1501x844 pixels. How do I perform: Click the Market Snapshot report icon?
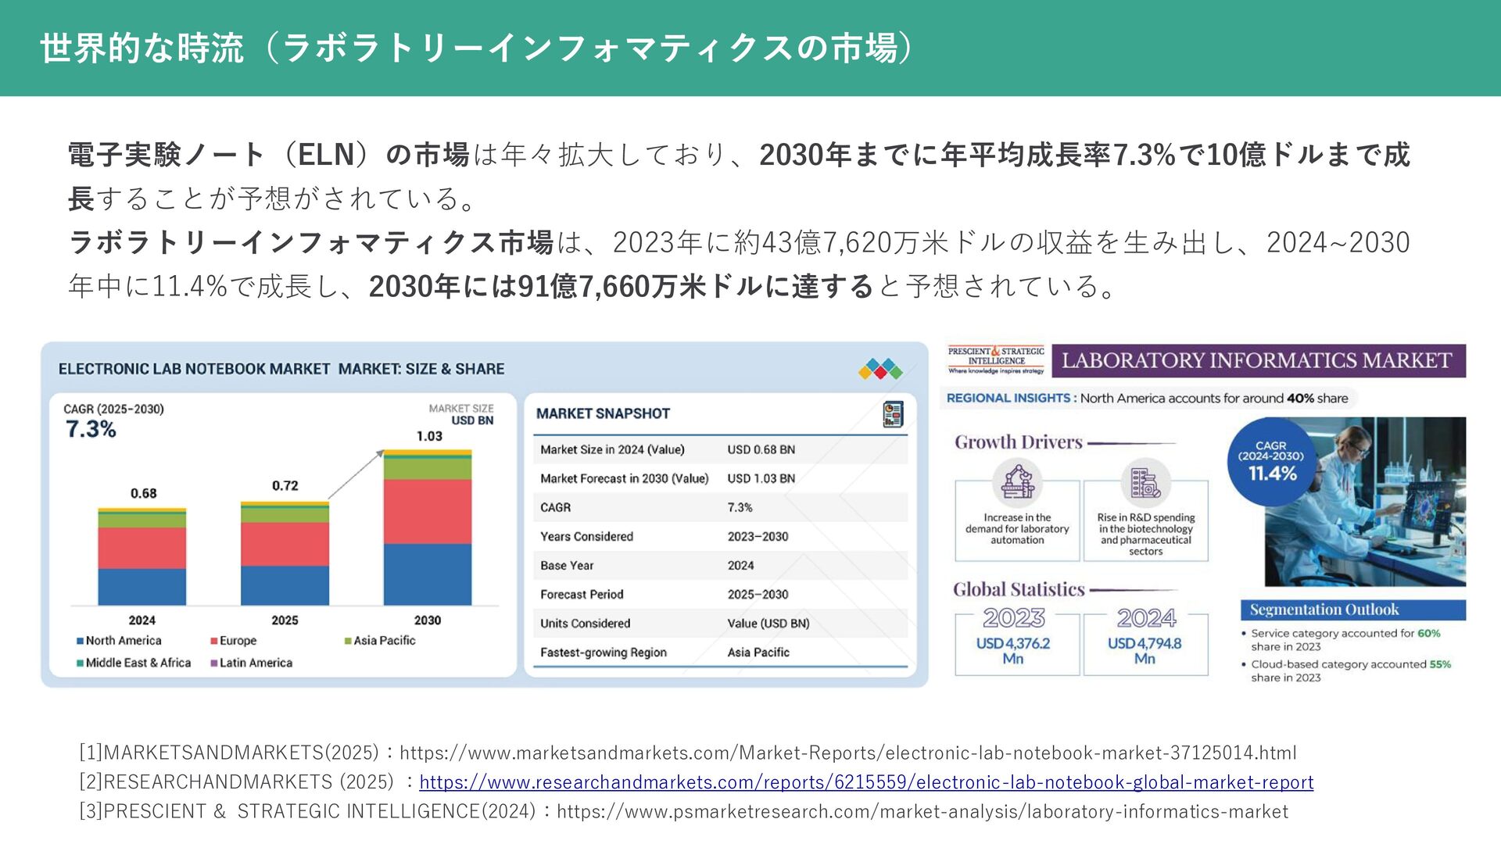coord(892,414)
